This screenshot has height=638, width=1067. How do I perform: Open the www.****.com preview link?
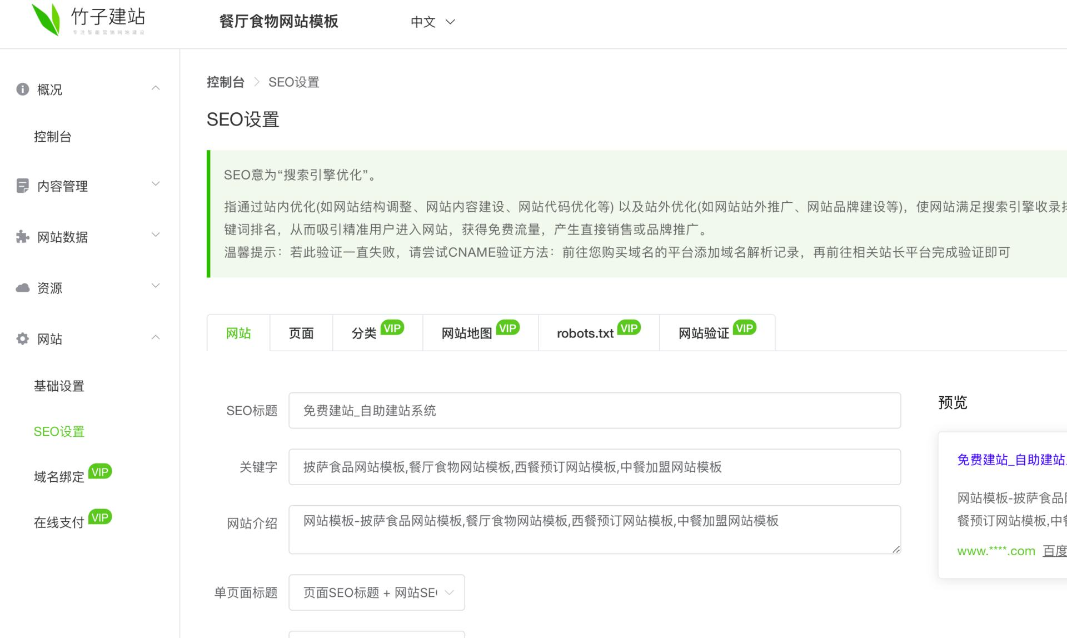click(995, 551)
